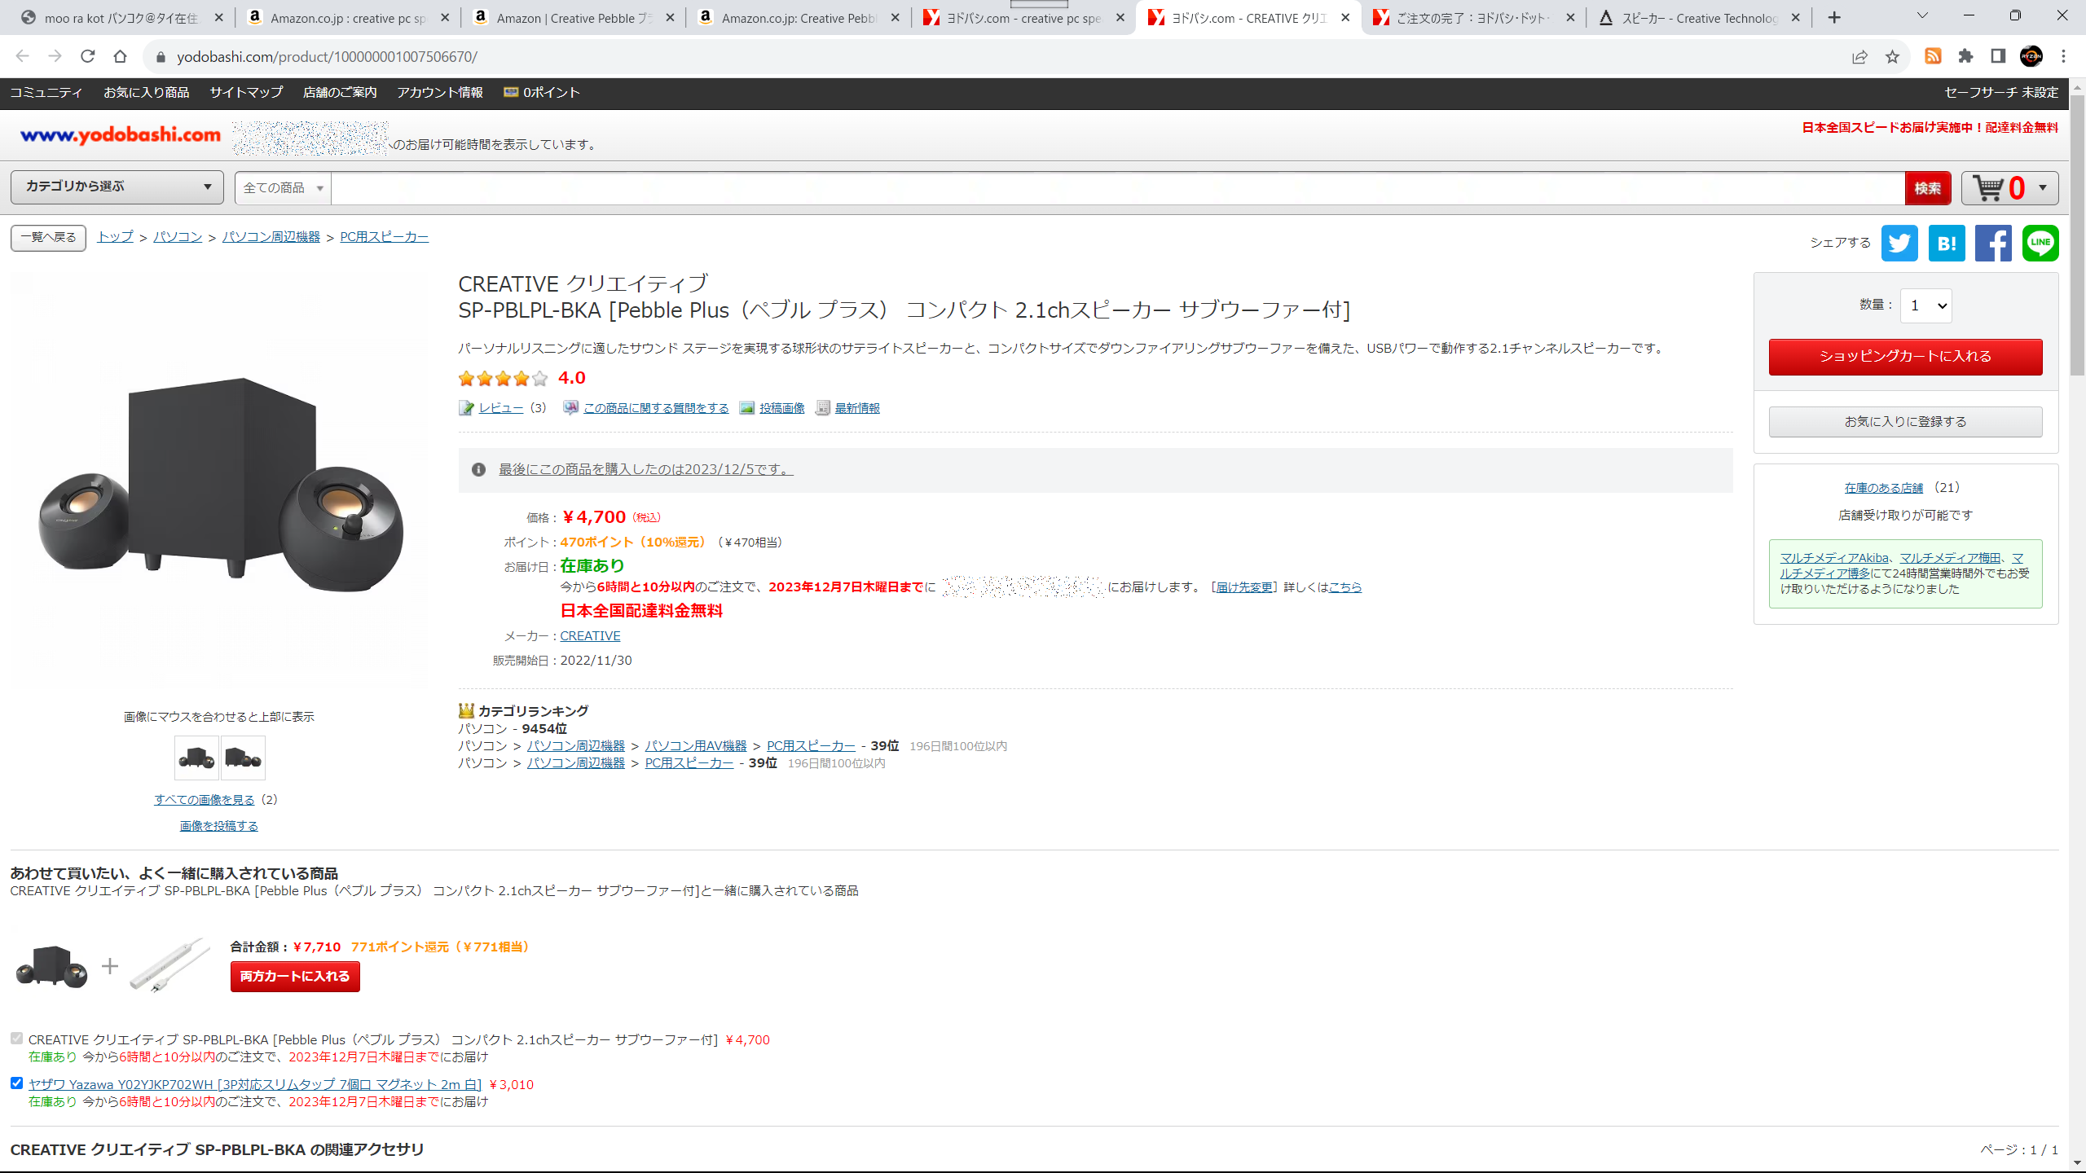Click 届け先変更 link
The image size is (2086, 1173).
(x=1243, y=587)
